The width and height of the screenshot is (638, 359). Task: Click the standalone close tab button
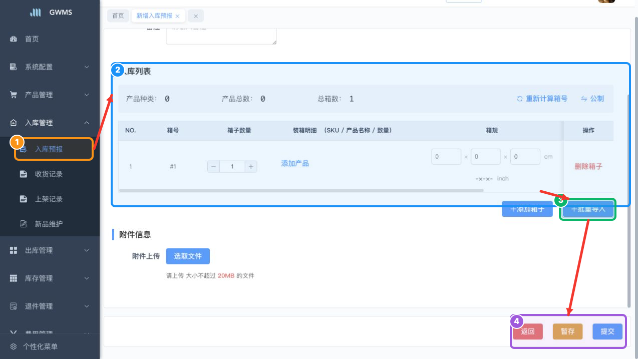click(x=196, y=16)
